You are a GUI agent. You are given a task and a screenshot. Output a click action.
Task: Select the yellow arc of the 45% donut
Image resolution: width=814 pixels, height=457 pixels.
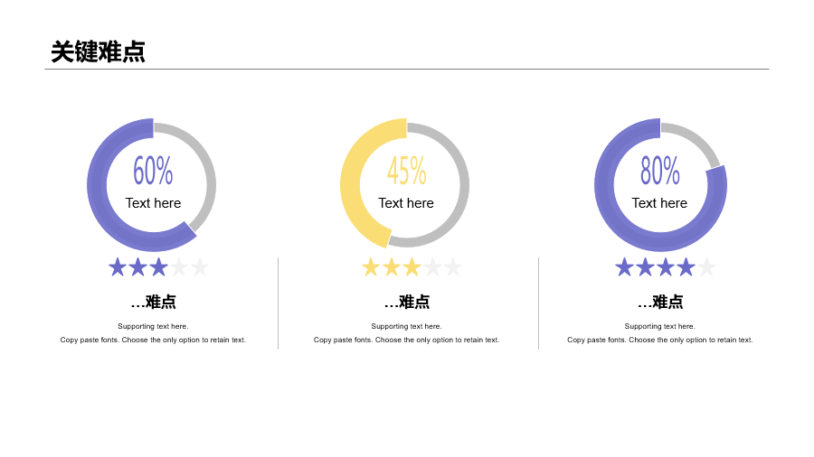click(x=352, y=190)
